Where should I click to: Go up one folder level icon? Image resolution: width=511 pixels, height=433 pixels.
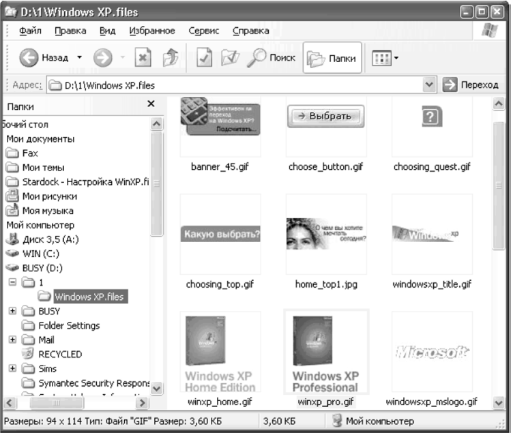pos(170,58)
